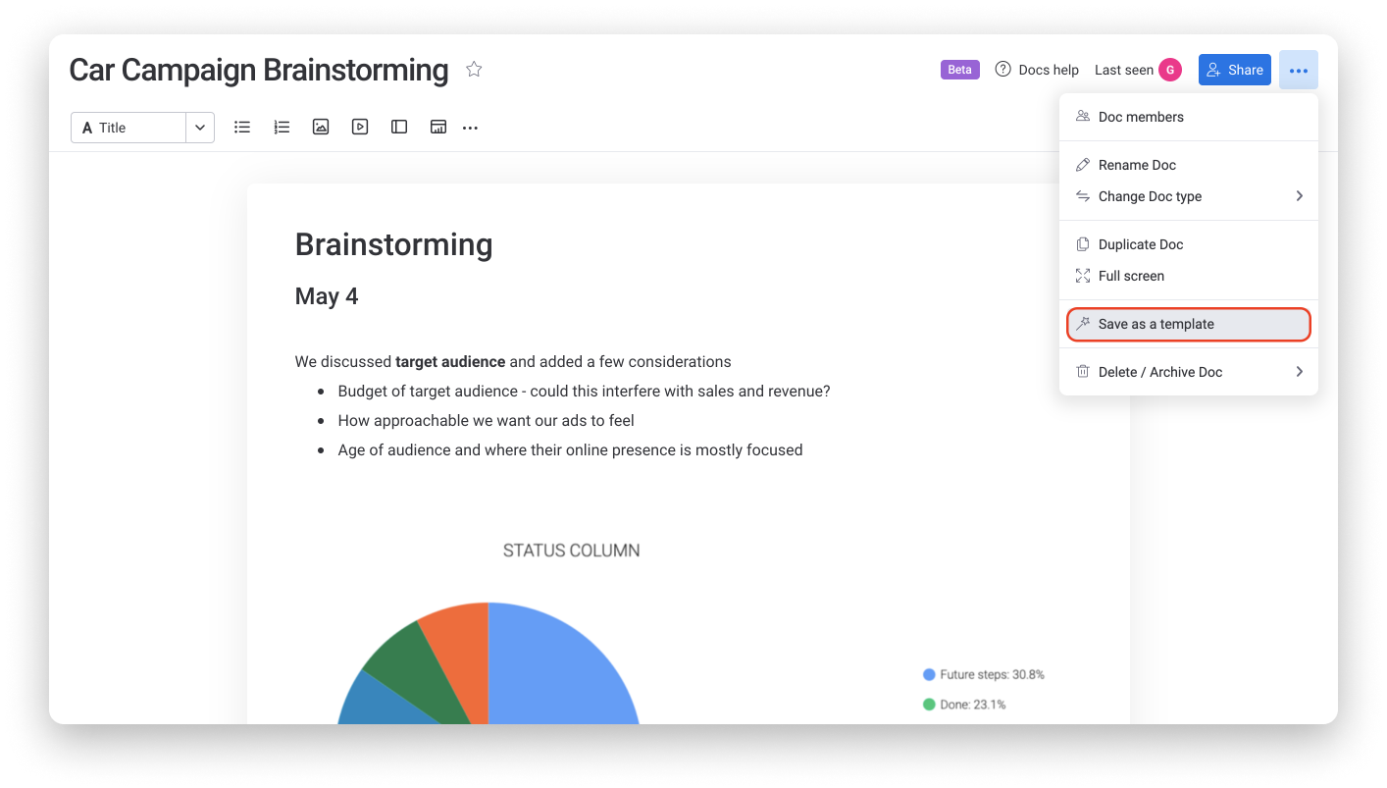1387x788 pixels.
Task: Choose Duplicate Doc in the menu
Action: pyautogui.click(x=1189, y=244)
